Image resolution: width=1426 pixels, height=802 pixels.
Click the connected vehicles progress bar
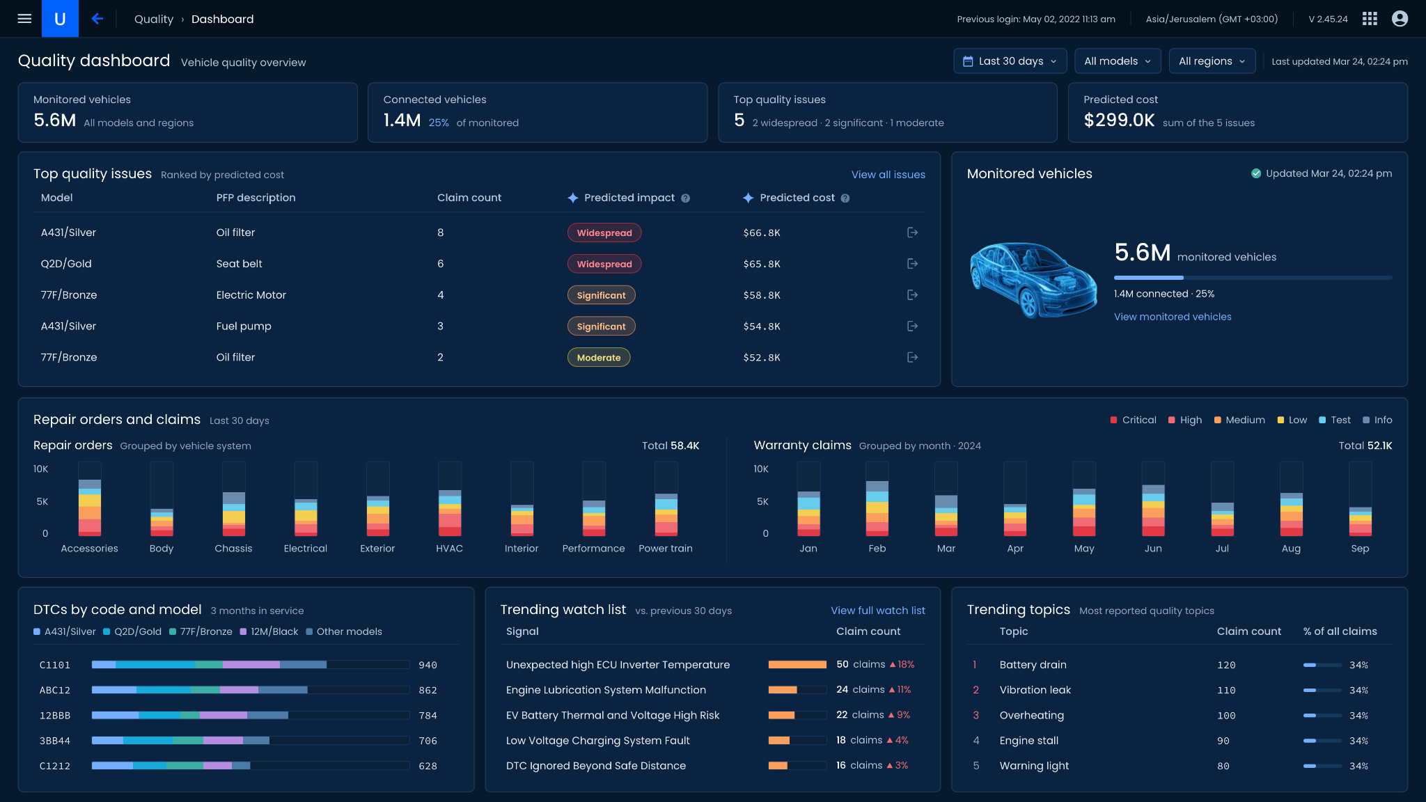[x=1253, y=278]
